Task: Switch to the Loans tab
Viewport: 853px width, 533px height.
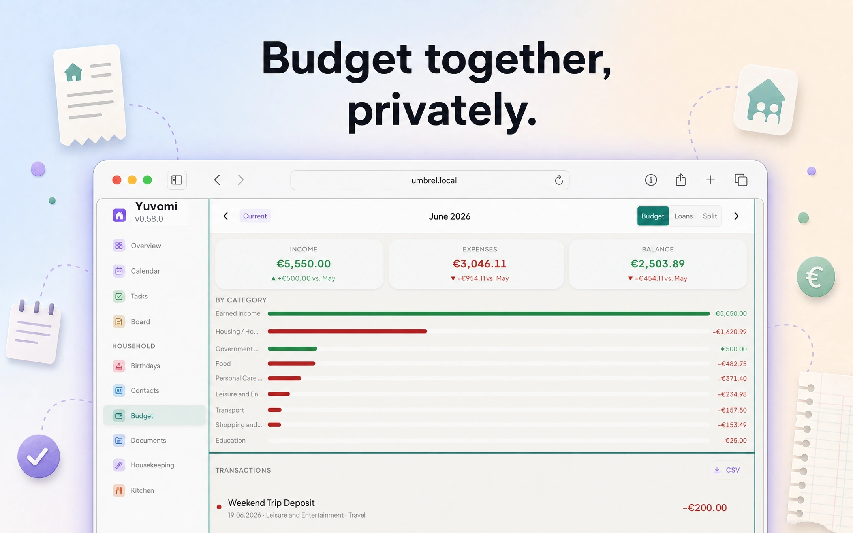Action: [x=684, y=216]
